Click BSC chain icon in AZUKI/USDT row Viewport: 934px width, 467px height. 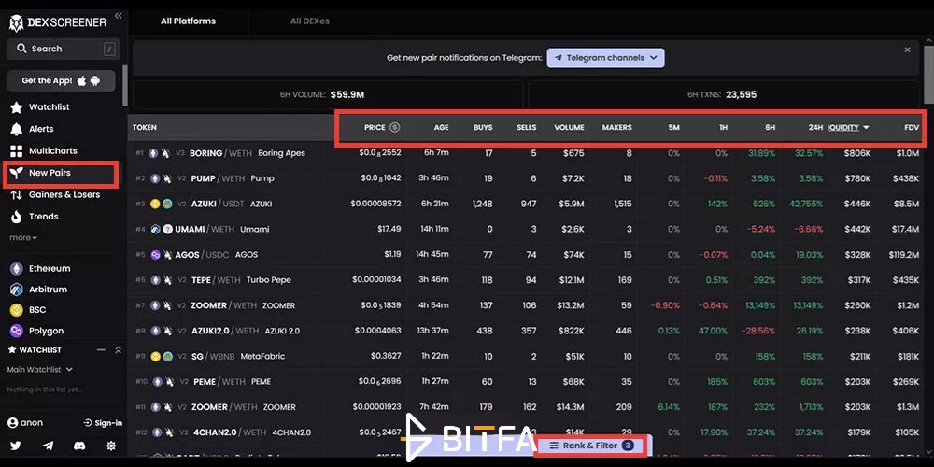(x=155, y=204)
